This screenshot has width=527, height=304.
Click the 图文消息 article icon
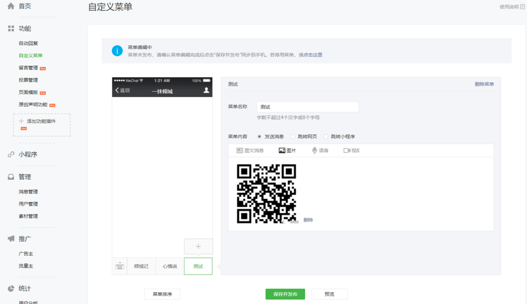pos(240,150)
